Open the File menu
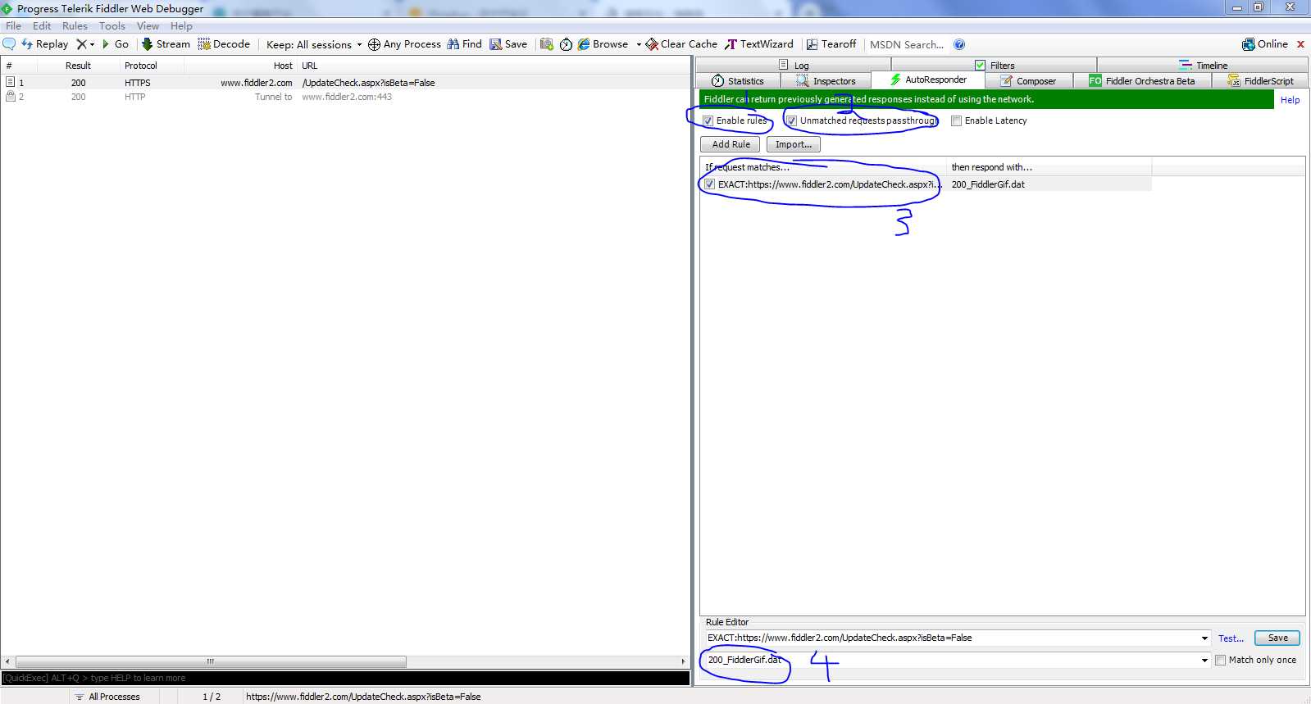Screen dimensions: 1311x704 [14, 26]
